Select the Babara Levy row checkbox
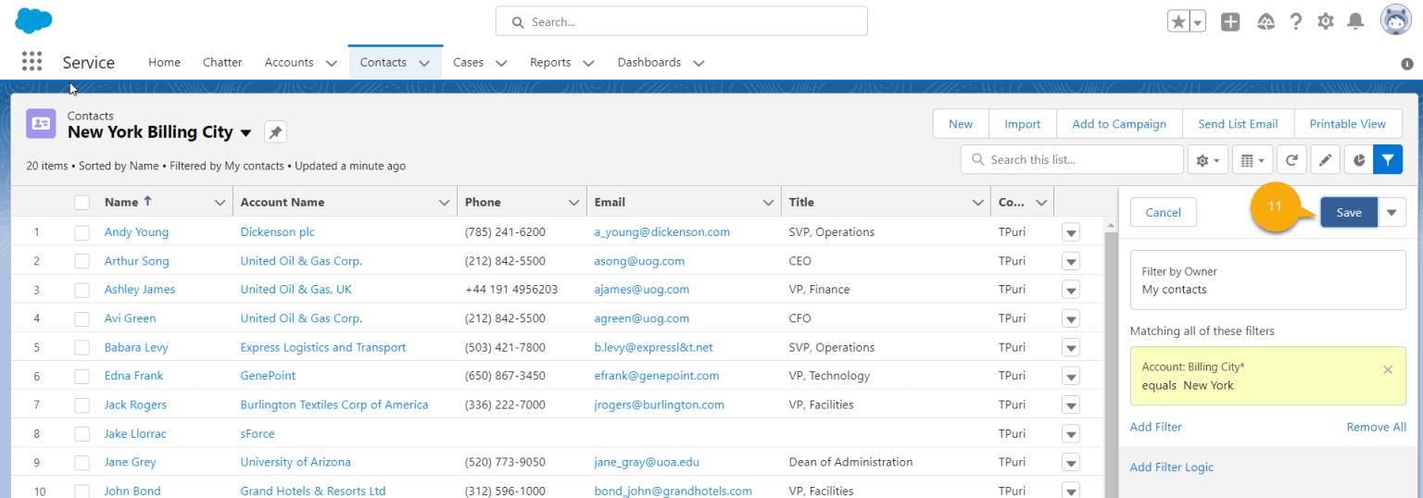The image size is (1423, 498). pyautogui.click(x=82, y=348)
